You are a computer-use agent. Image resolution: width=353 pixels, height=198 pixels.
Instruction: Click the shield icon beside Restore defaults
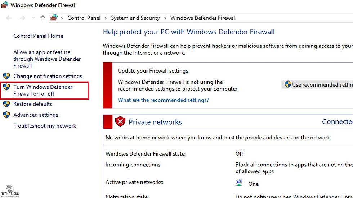point(6,104)
